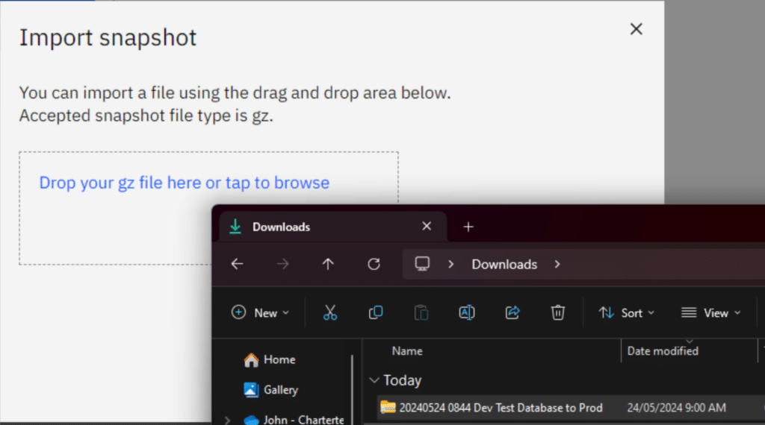The image size is (765, 425).
Task: Open John - Charterte OneDrive item
Action: [294, 420]
